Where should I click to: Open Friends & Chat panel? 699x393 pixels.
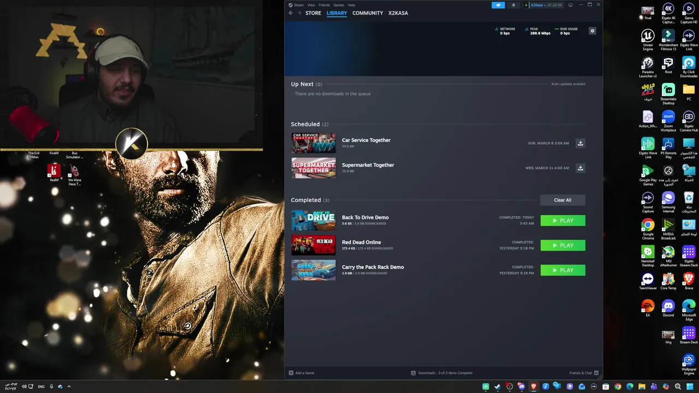584,373
